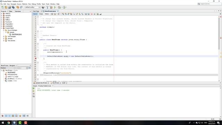Click the red Start Macro Recording icon
Screen dimensions: 222x125
click(92, 14)
